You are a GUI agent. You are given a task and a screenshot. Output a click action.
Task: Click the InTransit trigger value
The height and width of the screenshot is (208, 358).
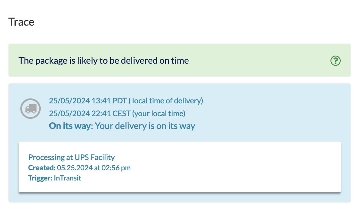(x=68, y=178)
